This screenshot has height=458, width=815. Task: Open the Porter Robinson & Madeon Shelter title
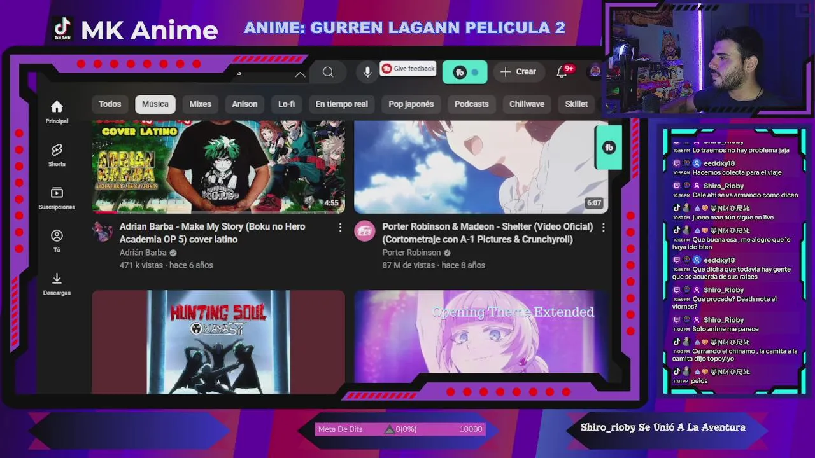487,233
